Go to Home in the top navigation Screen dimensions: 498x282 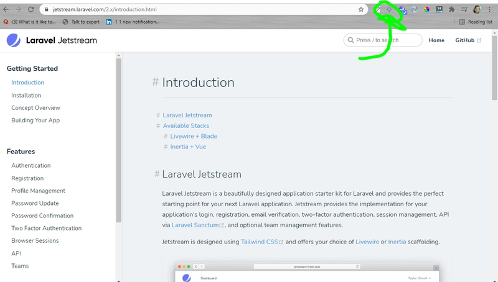click(x=436, y=40)
